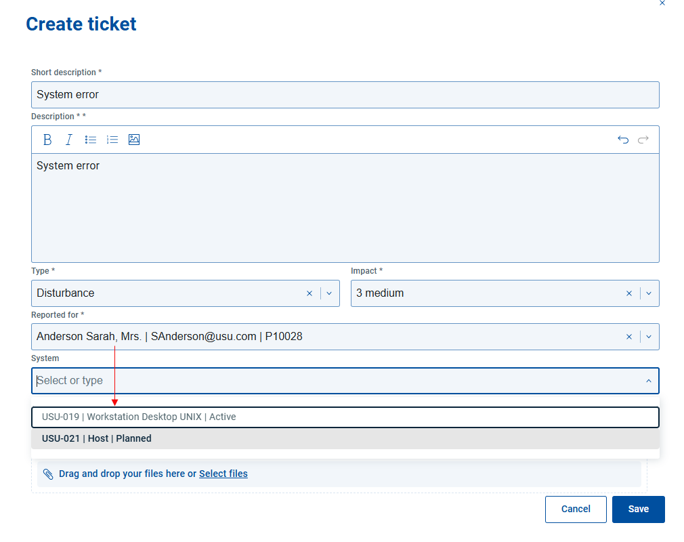Click the Disturbance value in Type field
This screenshot has width=684, height=542.
pyautogui.click(x=66, y=293)
